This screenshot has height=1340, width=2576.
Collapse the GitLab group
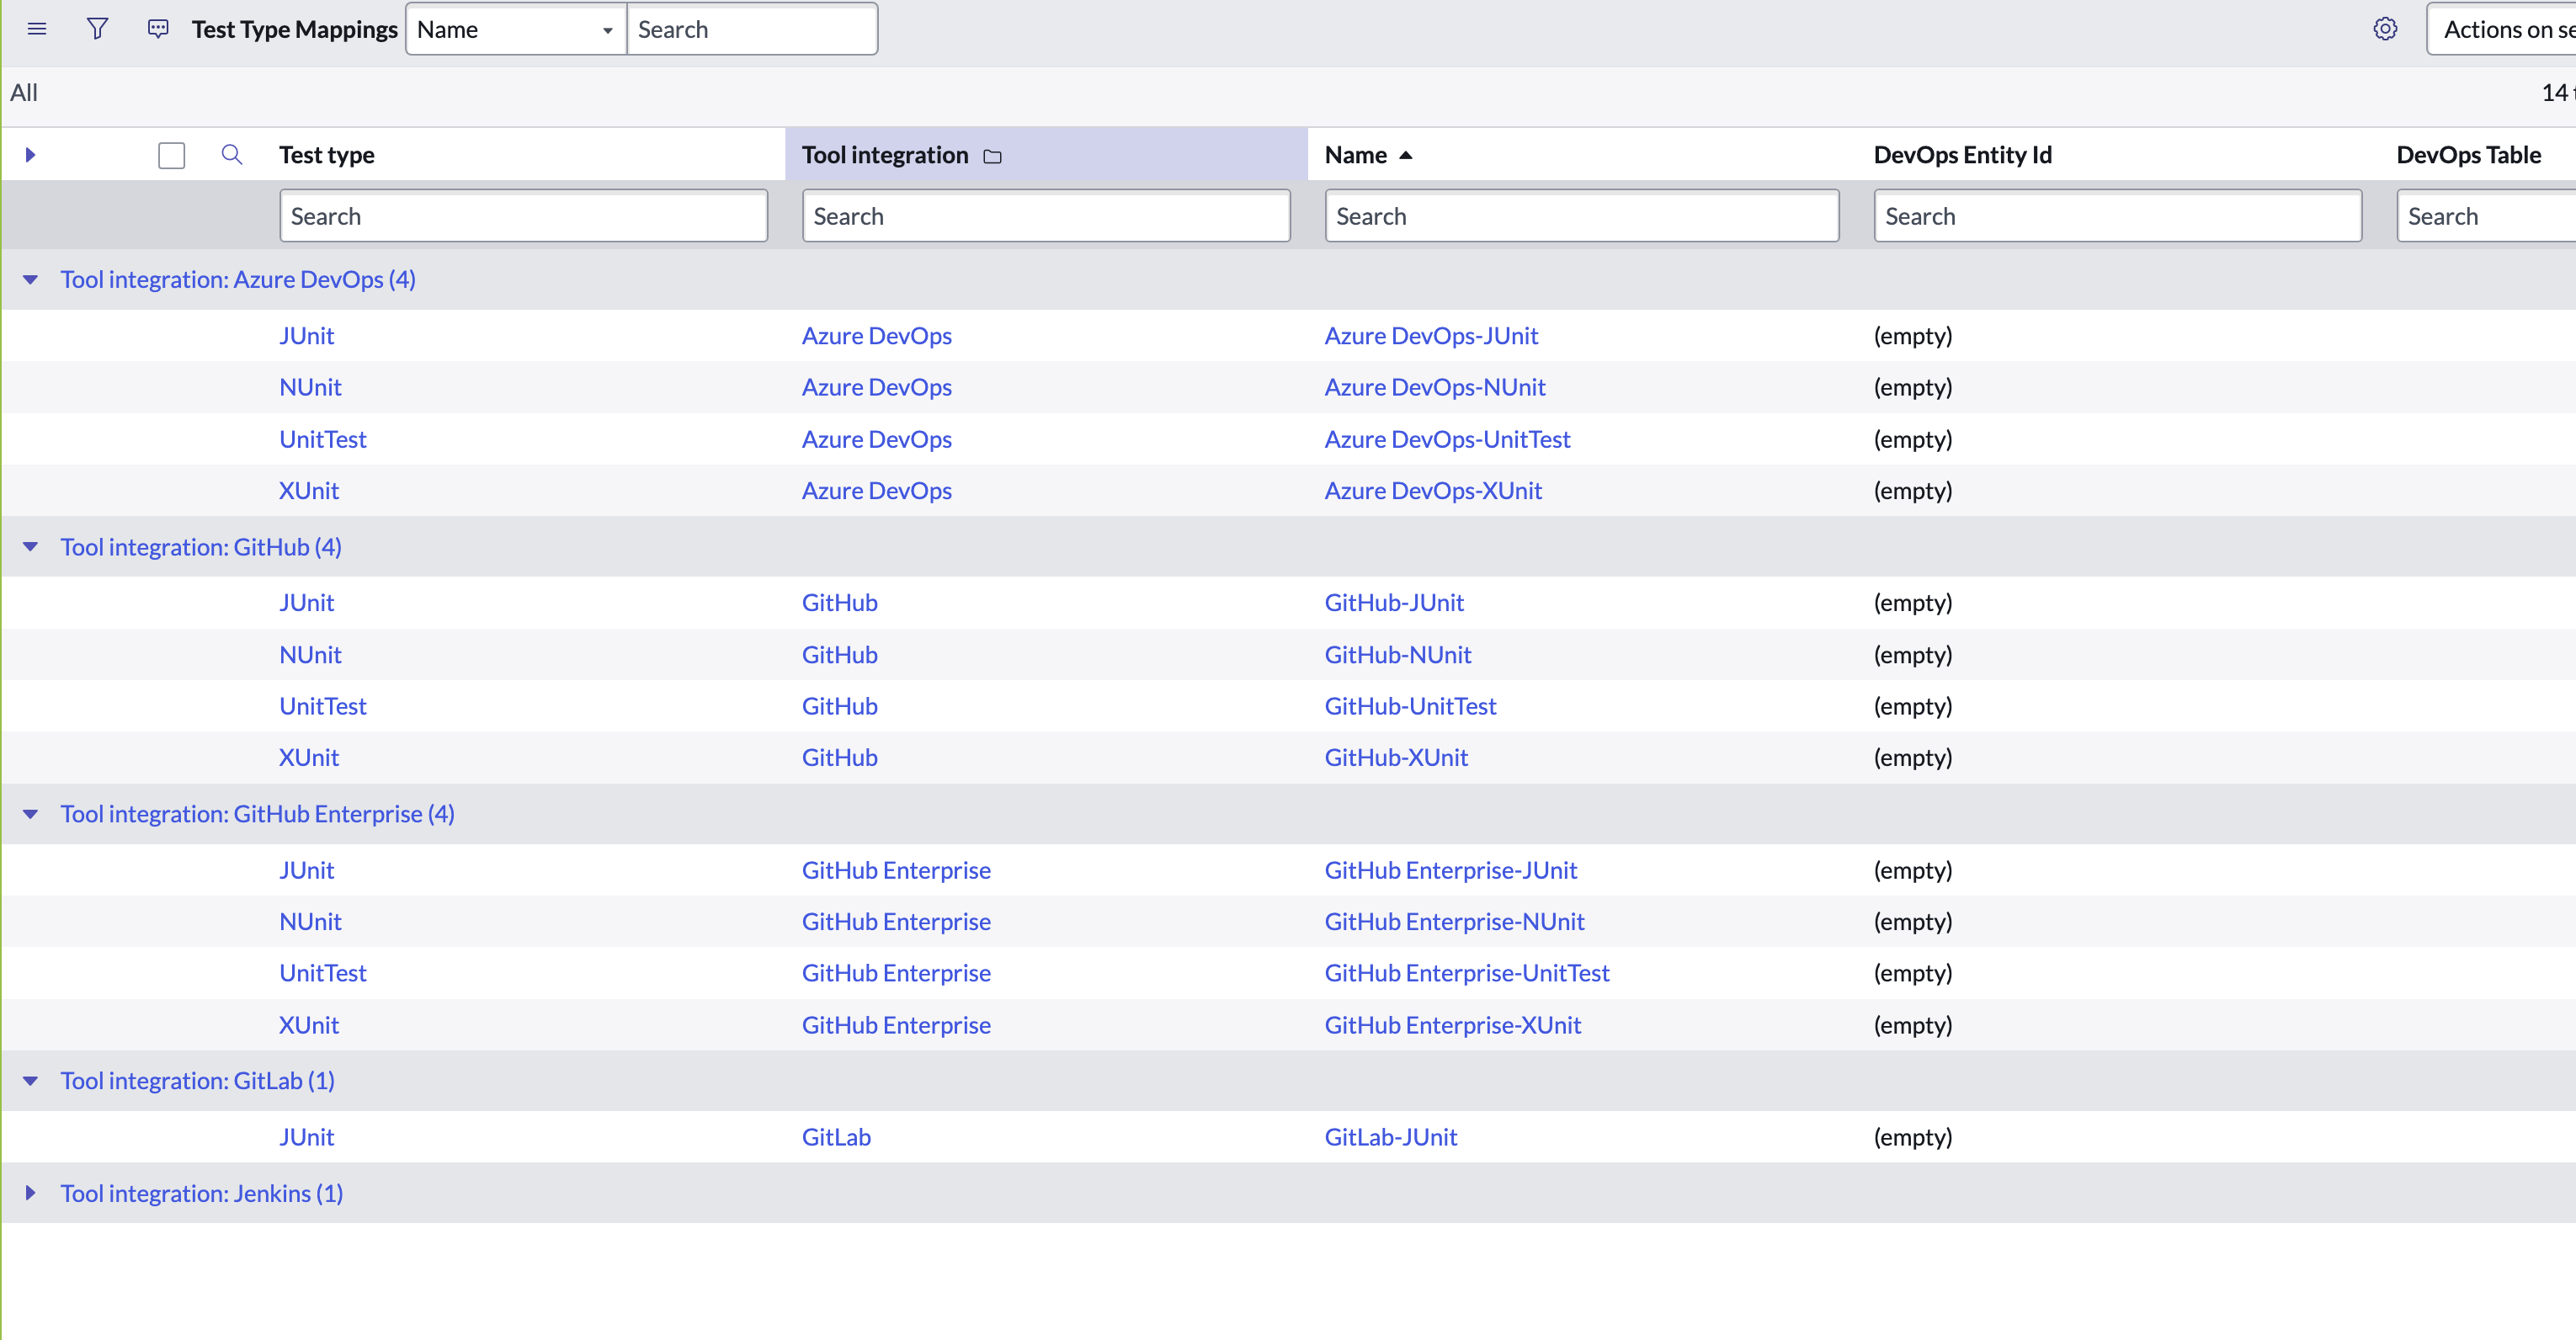(x=30, y=1081)
